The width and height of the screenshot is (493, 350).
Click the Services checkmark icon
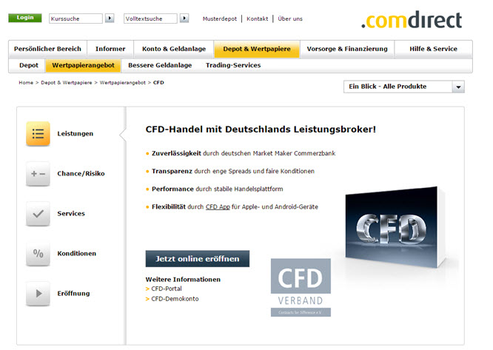pos(38,214)
